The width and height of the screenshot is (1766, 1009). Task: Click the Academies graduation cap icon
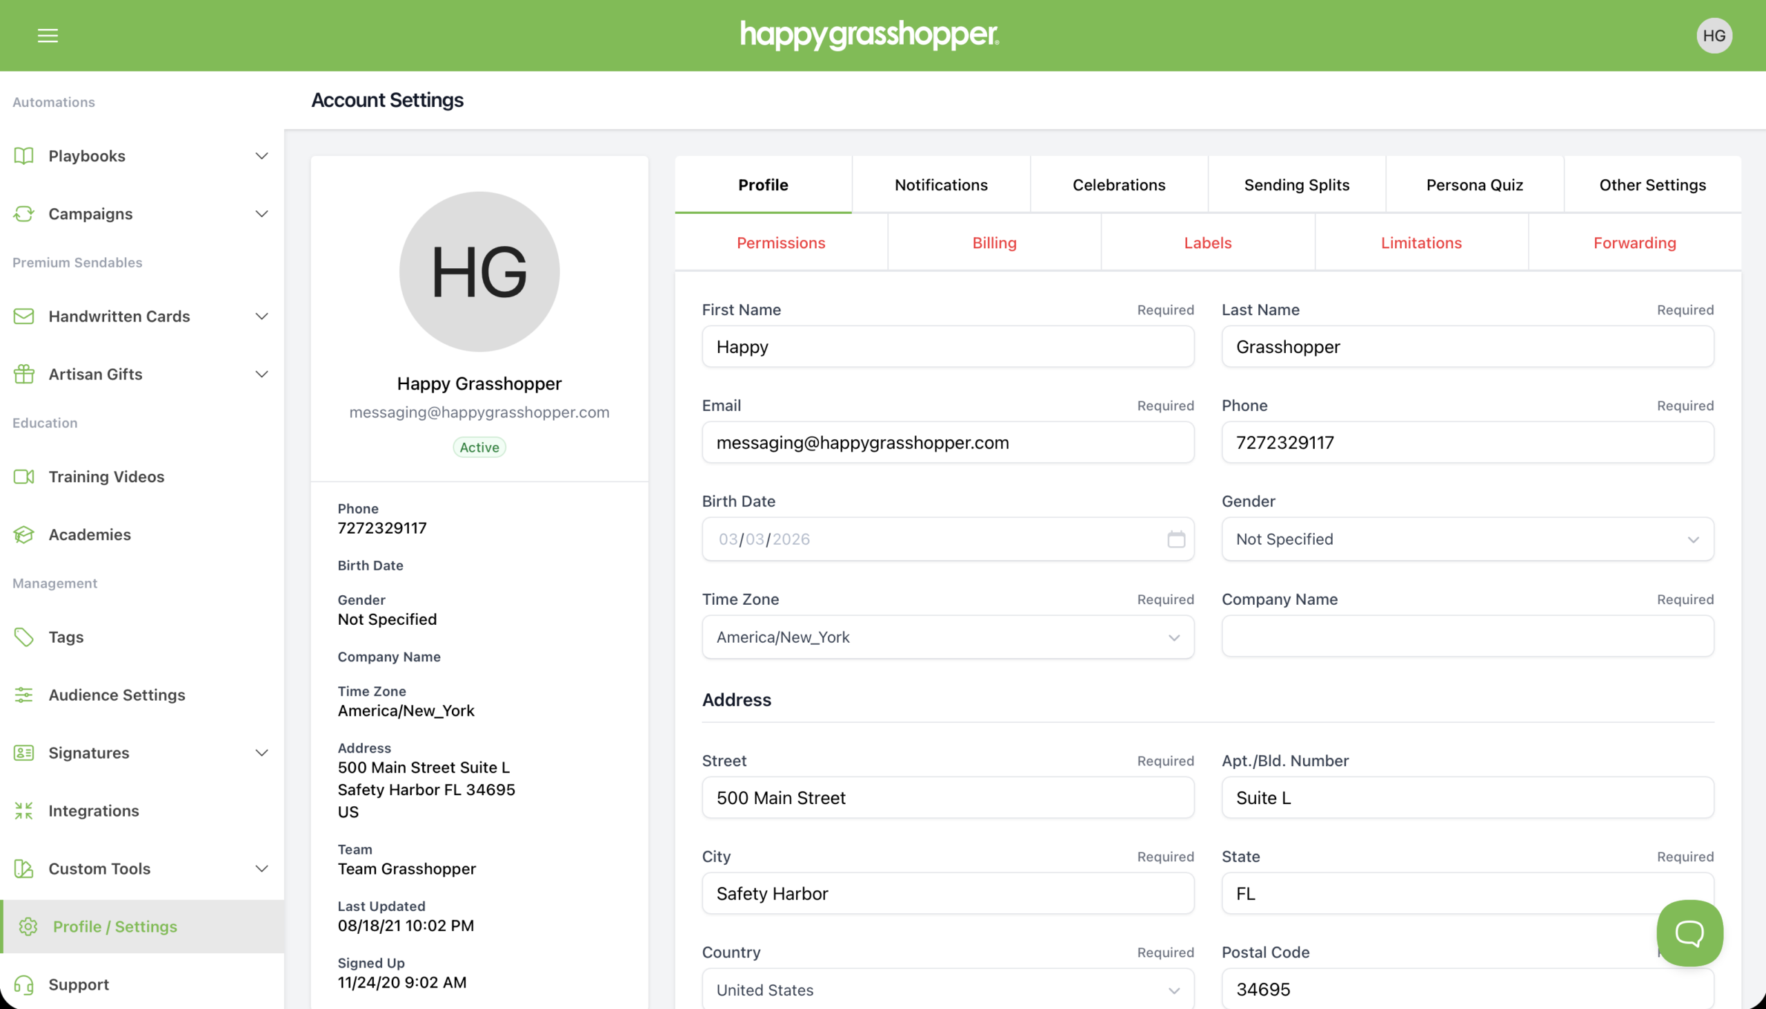point(23,535)
